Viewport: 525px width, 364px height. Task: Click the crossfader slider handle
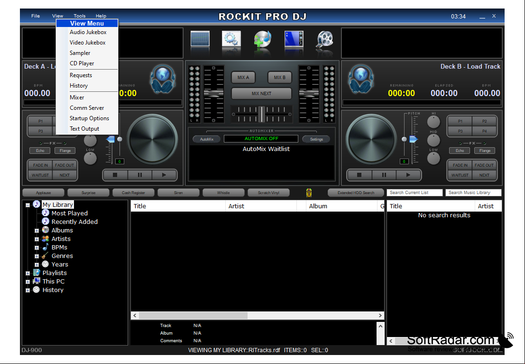point(261,115)
